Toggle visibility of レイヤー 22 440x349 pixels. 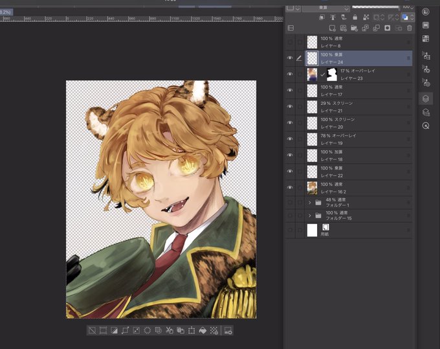(x=290, y=172)
